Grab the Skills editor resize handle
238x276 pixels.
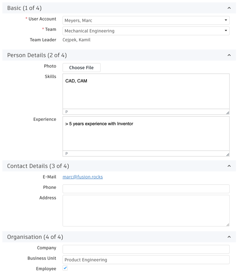pos(228,113)
